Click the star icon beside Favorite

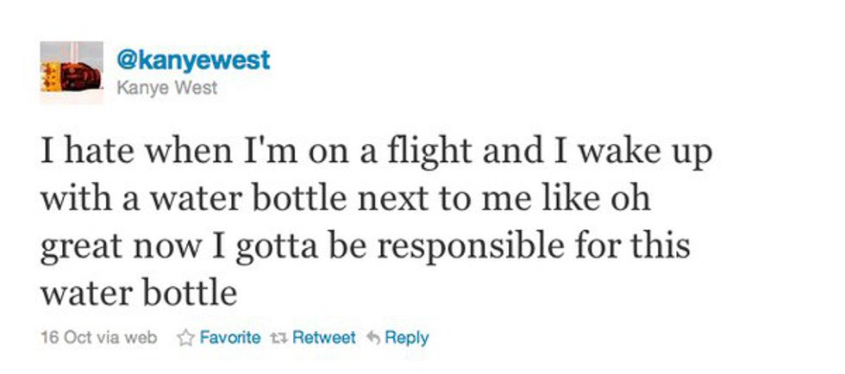[x=184, y=338]
